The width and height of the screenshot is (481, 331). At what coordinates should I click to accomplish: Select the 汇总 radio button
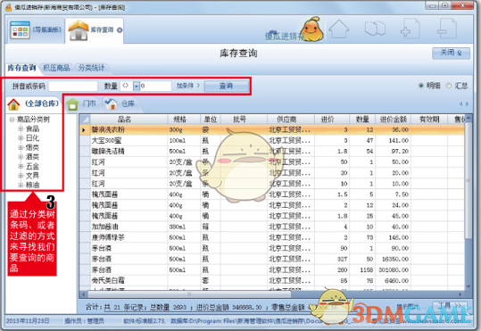[449, 86]
